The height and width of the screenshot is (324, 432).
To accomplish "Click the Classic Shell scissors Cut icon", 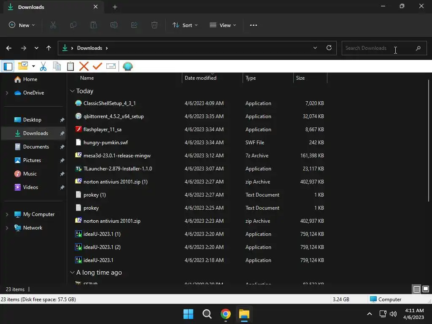I will pos(43,66).
